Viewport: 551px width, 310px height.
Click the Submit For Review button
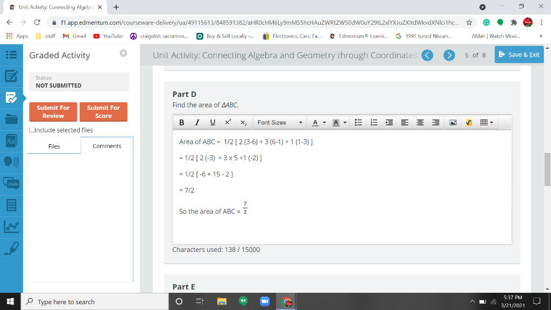52,112
